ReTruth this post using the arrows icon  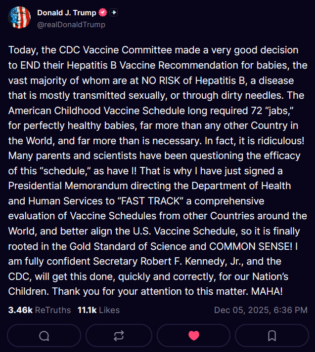point(119,336)
